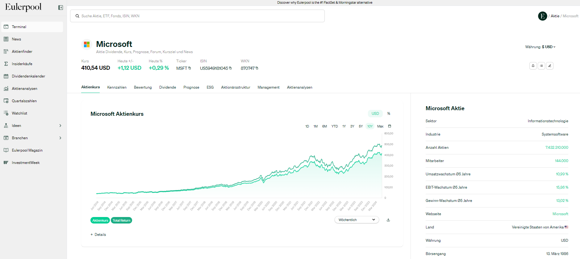Image resolution: width=580 pixels, height=259 pixels.
Task: Expand chart Details section
Action: 98,235
